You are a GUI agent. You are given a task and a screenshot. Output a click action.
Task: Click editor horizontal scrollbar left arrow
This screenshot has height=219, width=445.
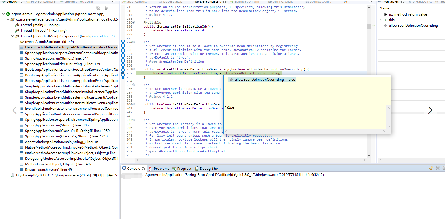[x=137, y=160]
